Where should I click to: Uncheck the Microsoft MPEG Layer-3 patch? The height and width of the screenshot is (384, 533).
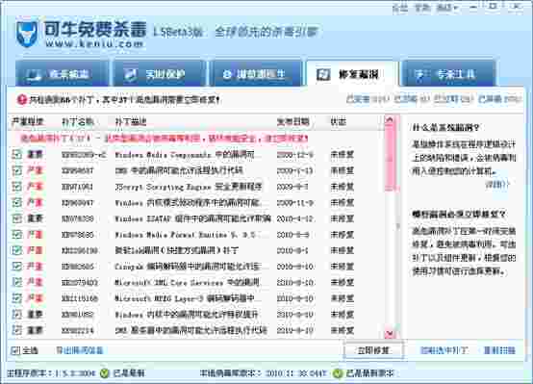pos(16,298)
